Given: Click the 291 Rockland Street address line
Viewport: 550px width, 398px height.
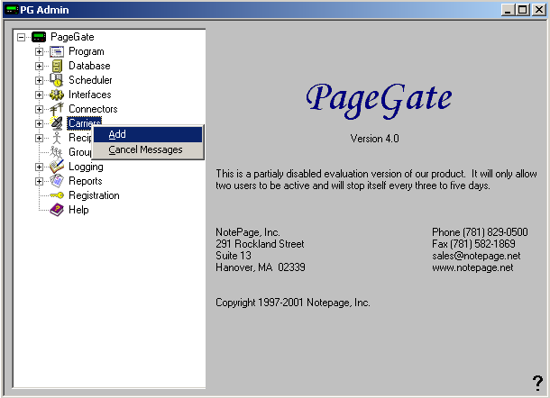Looking at the screenshot, I should click(260, 244).
